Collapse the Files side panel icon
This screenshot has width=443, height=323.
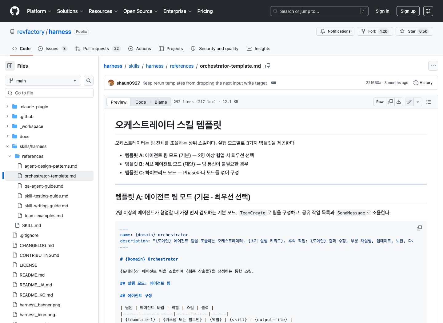[x=10, y=66]
